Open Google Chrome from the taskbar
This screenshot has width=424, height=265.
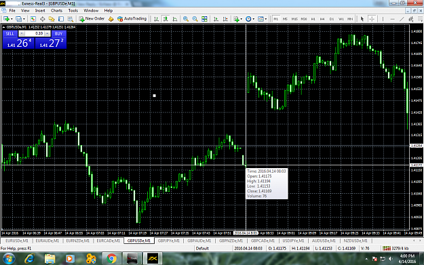click(x=111, y=259)
